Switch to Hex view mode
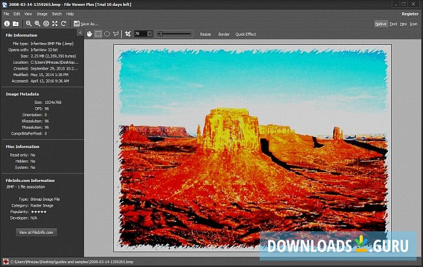This screenshot has height=267, width=423. tap(403, 24)
